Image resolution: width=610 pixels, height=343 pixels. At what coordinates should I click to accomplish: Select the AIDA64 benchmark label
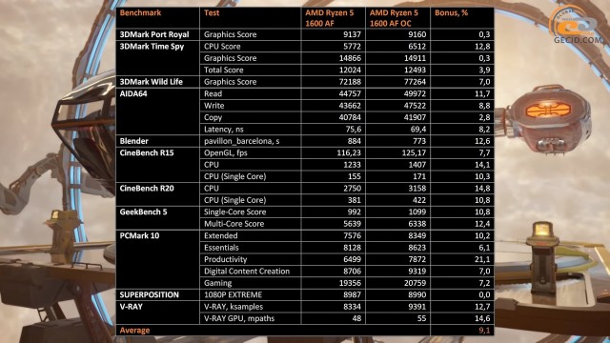[133, 93]
